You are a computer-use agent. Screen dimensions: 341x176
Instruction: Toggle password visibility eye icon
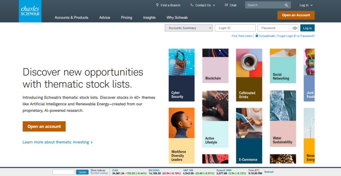[295, 28]
